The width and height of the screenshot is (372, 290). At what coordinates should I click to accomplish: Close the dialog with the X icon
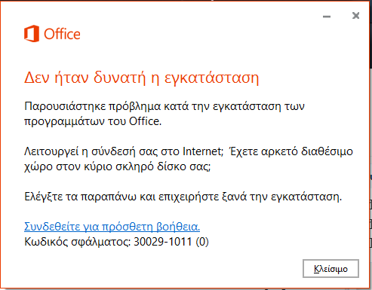[355, 16]
